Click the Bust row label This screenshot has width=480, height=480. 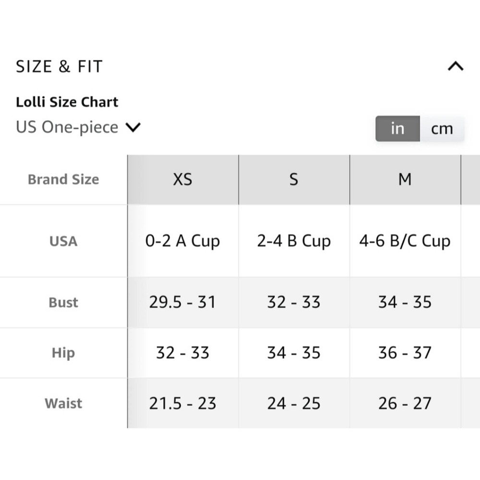(63, 302)
